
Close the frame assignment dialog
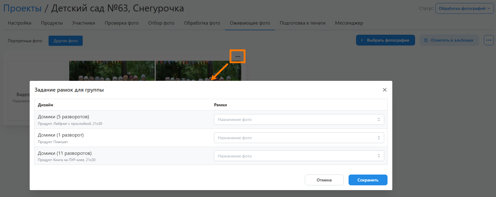(385, 90)
